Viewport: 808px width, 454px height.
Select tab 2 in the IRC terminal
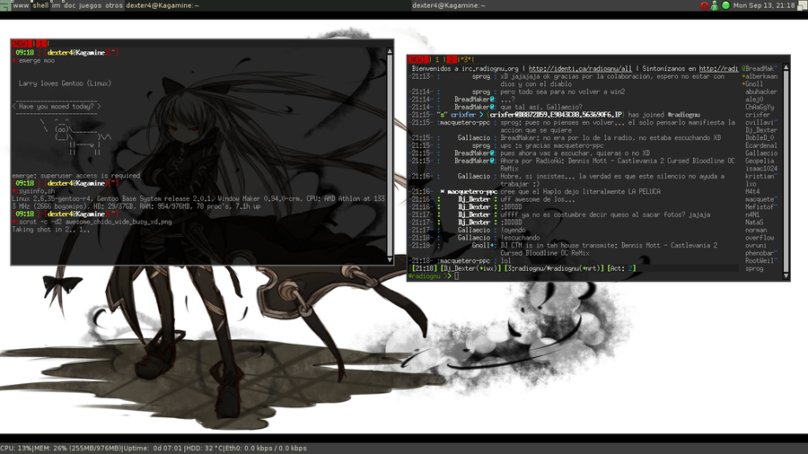click(451, 60)
